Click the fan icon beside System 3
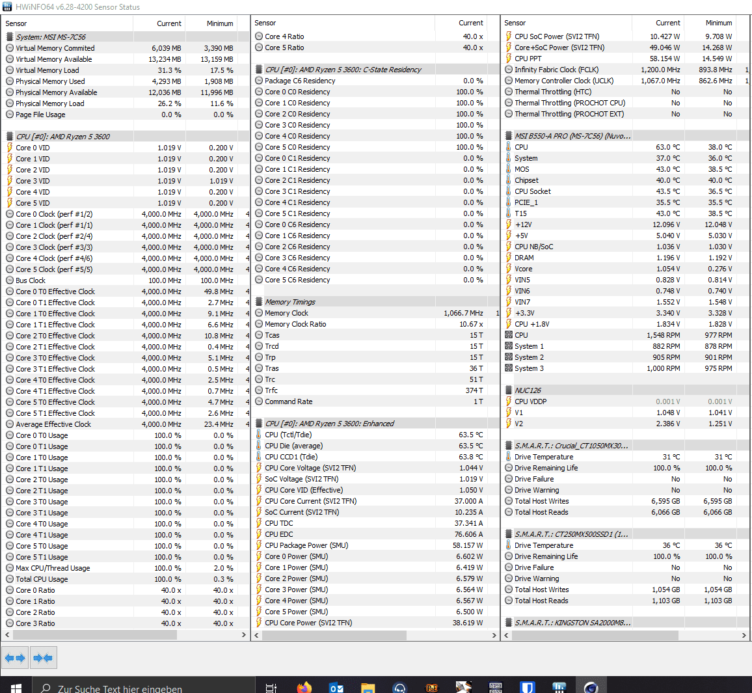This screenshot has height=693, width=752. point(509,368)
